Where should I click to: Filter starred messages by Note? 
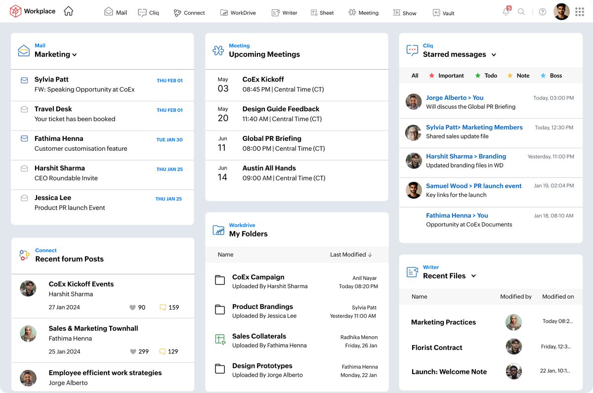(518, 76)
